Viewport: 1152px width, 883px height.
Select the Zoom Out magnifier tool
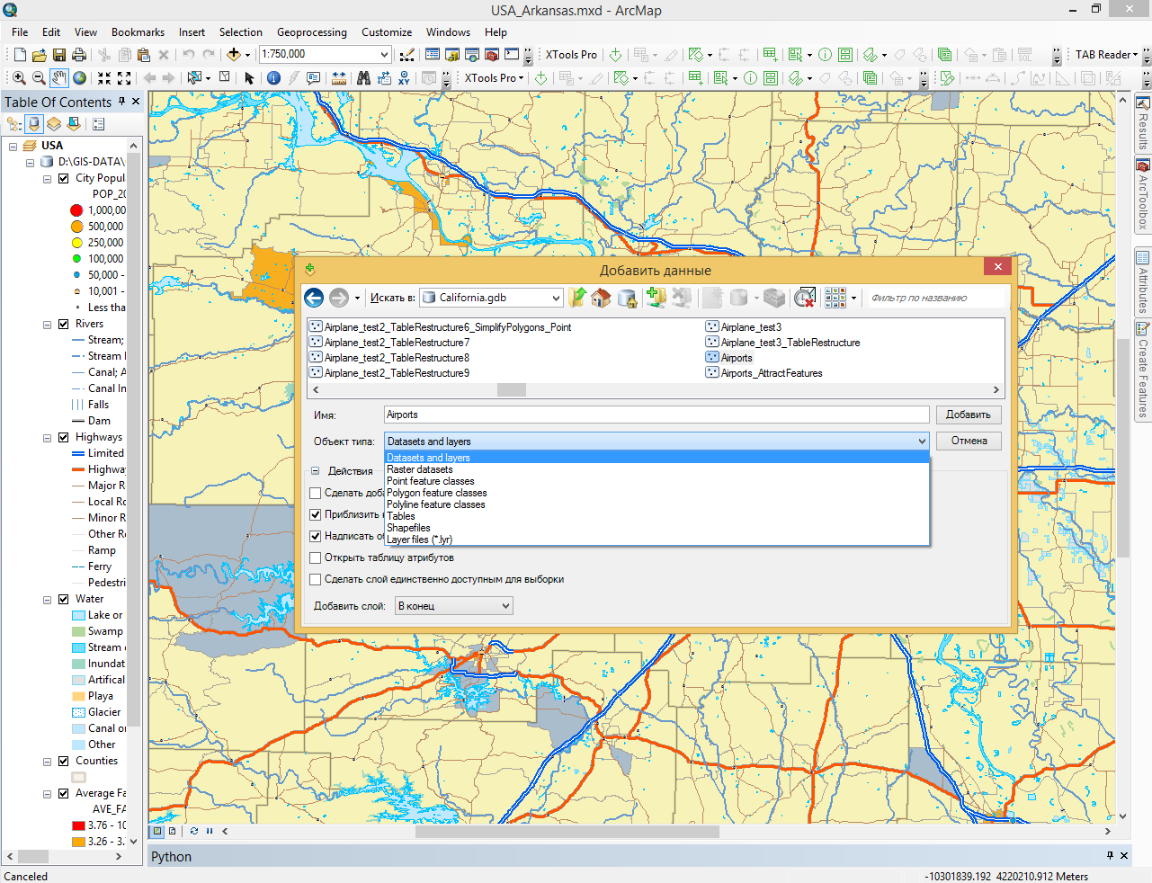[x=39, y=78]
